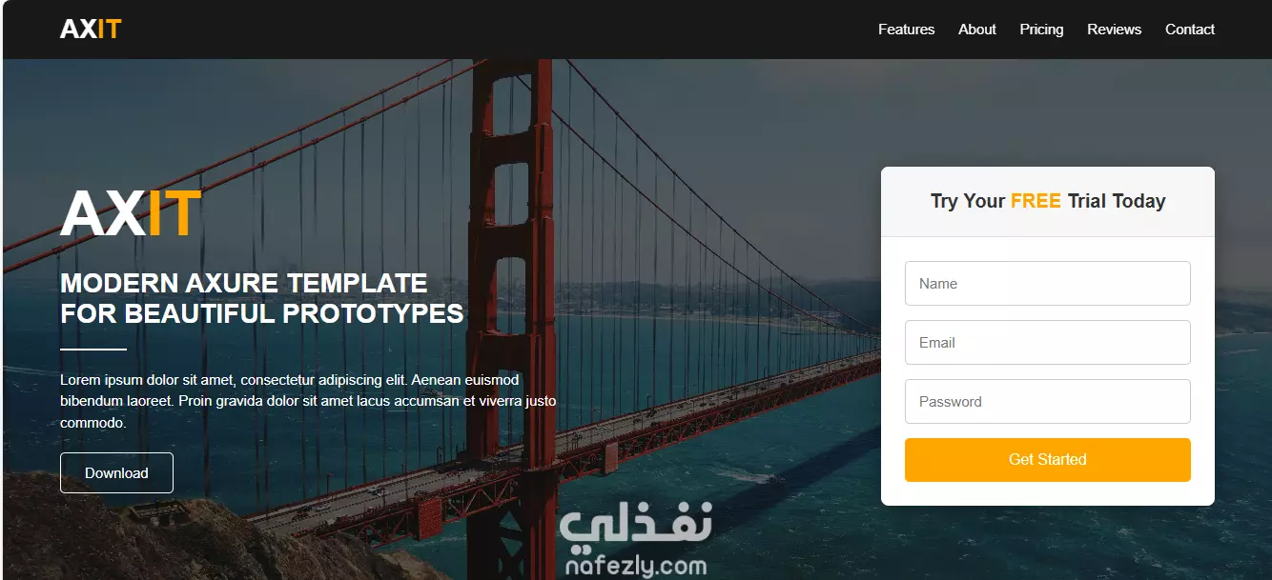Click the nafezly.com watermark text
This screenshot has width=1272, height=580.
point(635,567)
